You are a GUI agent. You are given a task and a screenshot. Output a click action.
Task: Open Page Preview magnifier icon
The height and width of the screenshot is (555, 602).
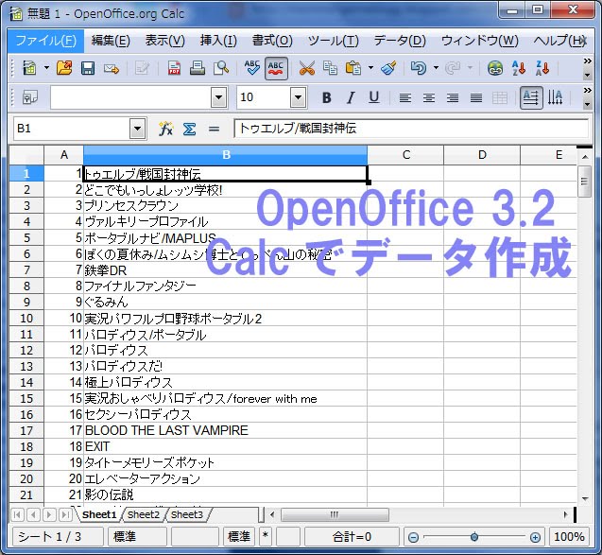[221, 68]
